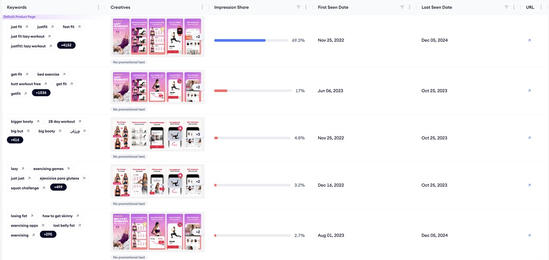Open the Last Seen Date filter icon
549x260 pixels.
pyautogui.click(x=507, y=7)
